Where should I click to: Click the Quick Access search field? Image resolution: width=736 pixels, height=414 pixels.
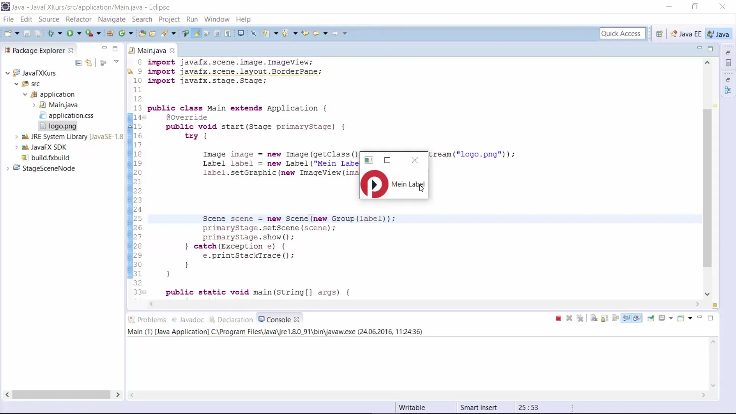[x=622, y=33]
